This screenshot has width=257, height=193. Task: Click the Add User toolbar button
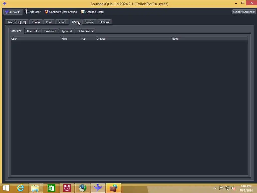33,12
